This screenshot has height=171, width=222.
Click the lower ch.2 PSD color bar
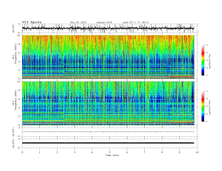[203, 106]
